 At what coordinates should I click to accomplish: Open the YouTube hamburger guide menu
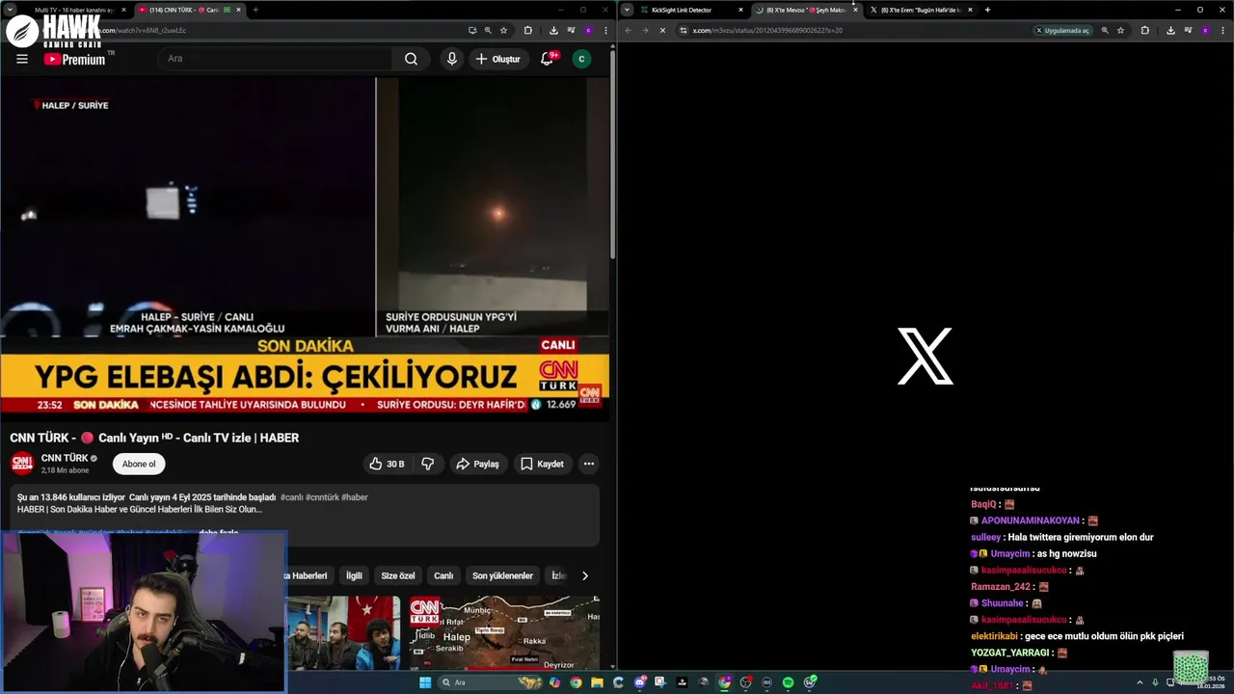22,59
